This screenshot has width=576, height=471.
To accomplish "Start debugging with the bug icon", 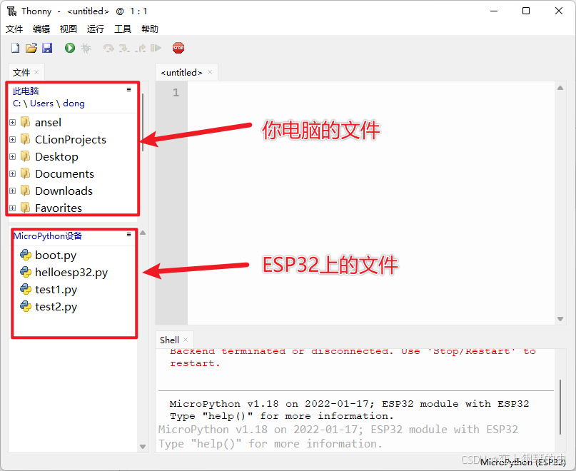I will point(86,48).
